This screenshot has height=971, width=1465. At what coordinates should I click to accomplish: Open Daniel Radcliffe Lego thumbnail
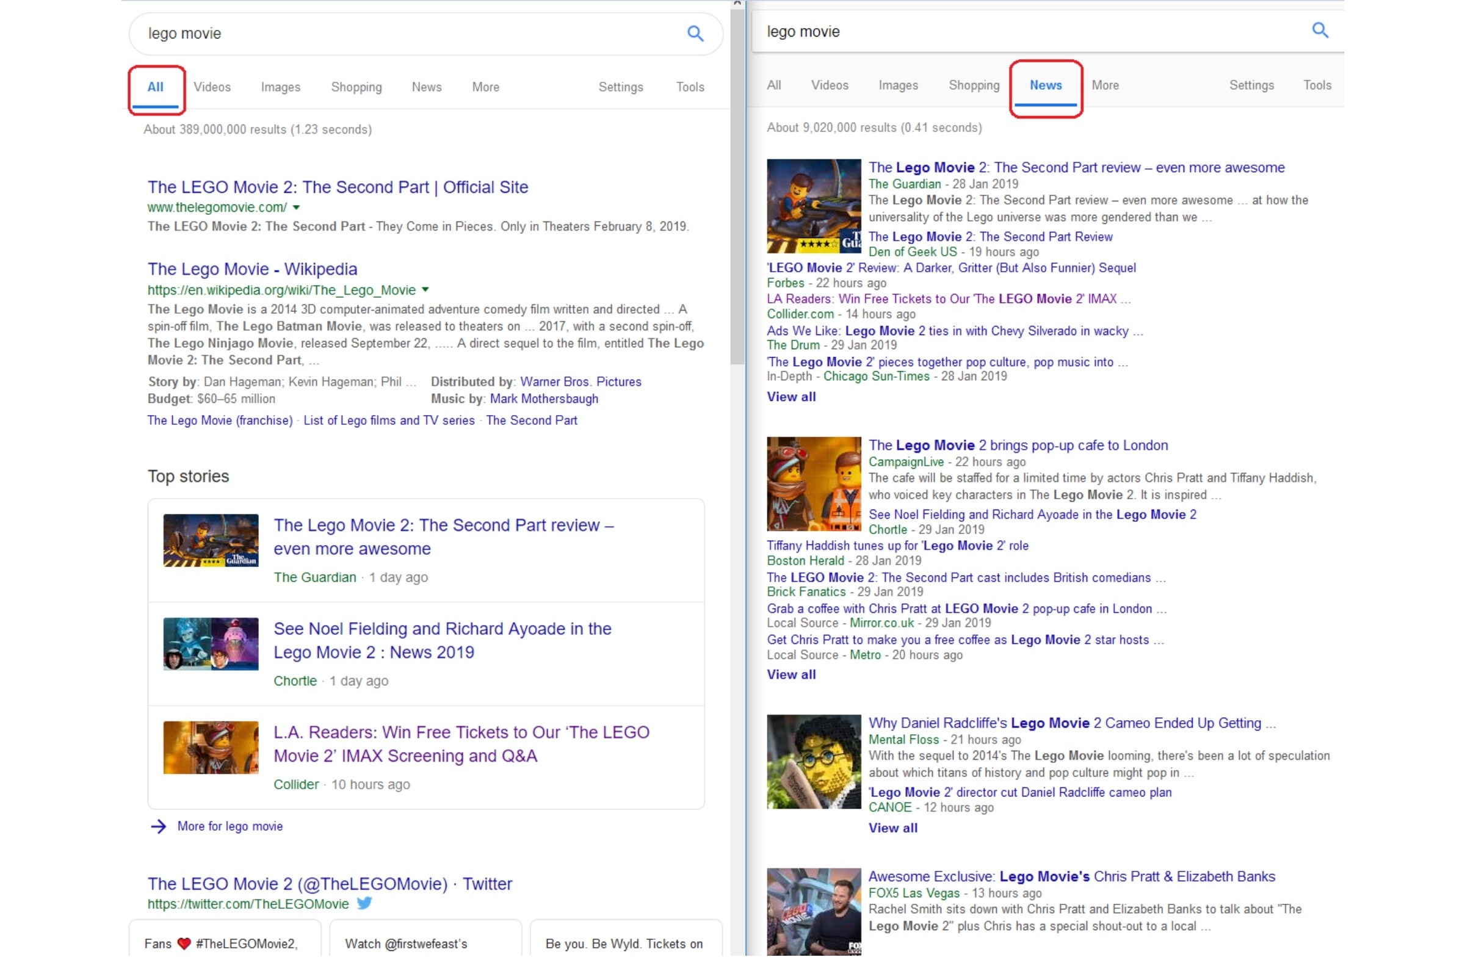click(814, 761)
